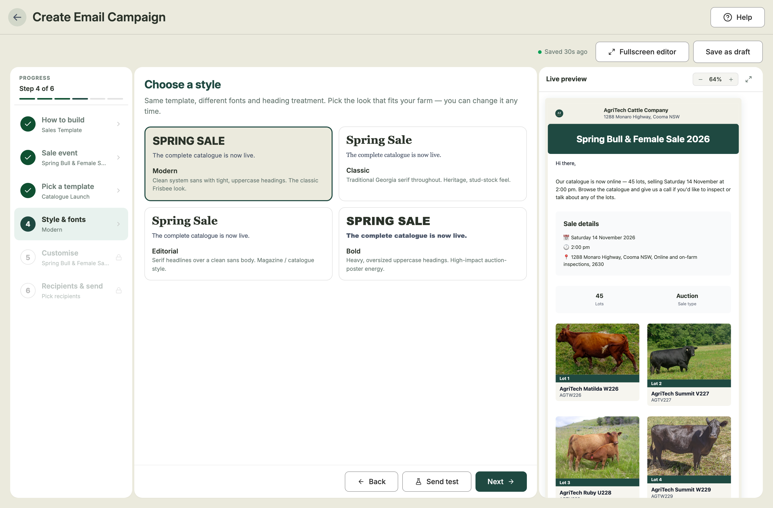The height and width of the screenshot is (508, 773).
Task: Click the Lot 4 AgriTech Summit W229 photo
Action: point(689,446)
